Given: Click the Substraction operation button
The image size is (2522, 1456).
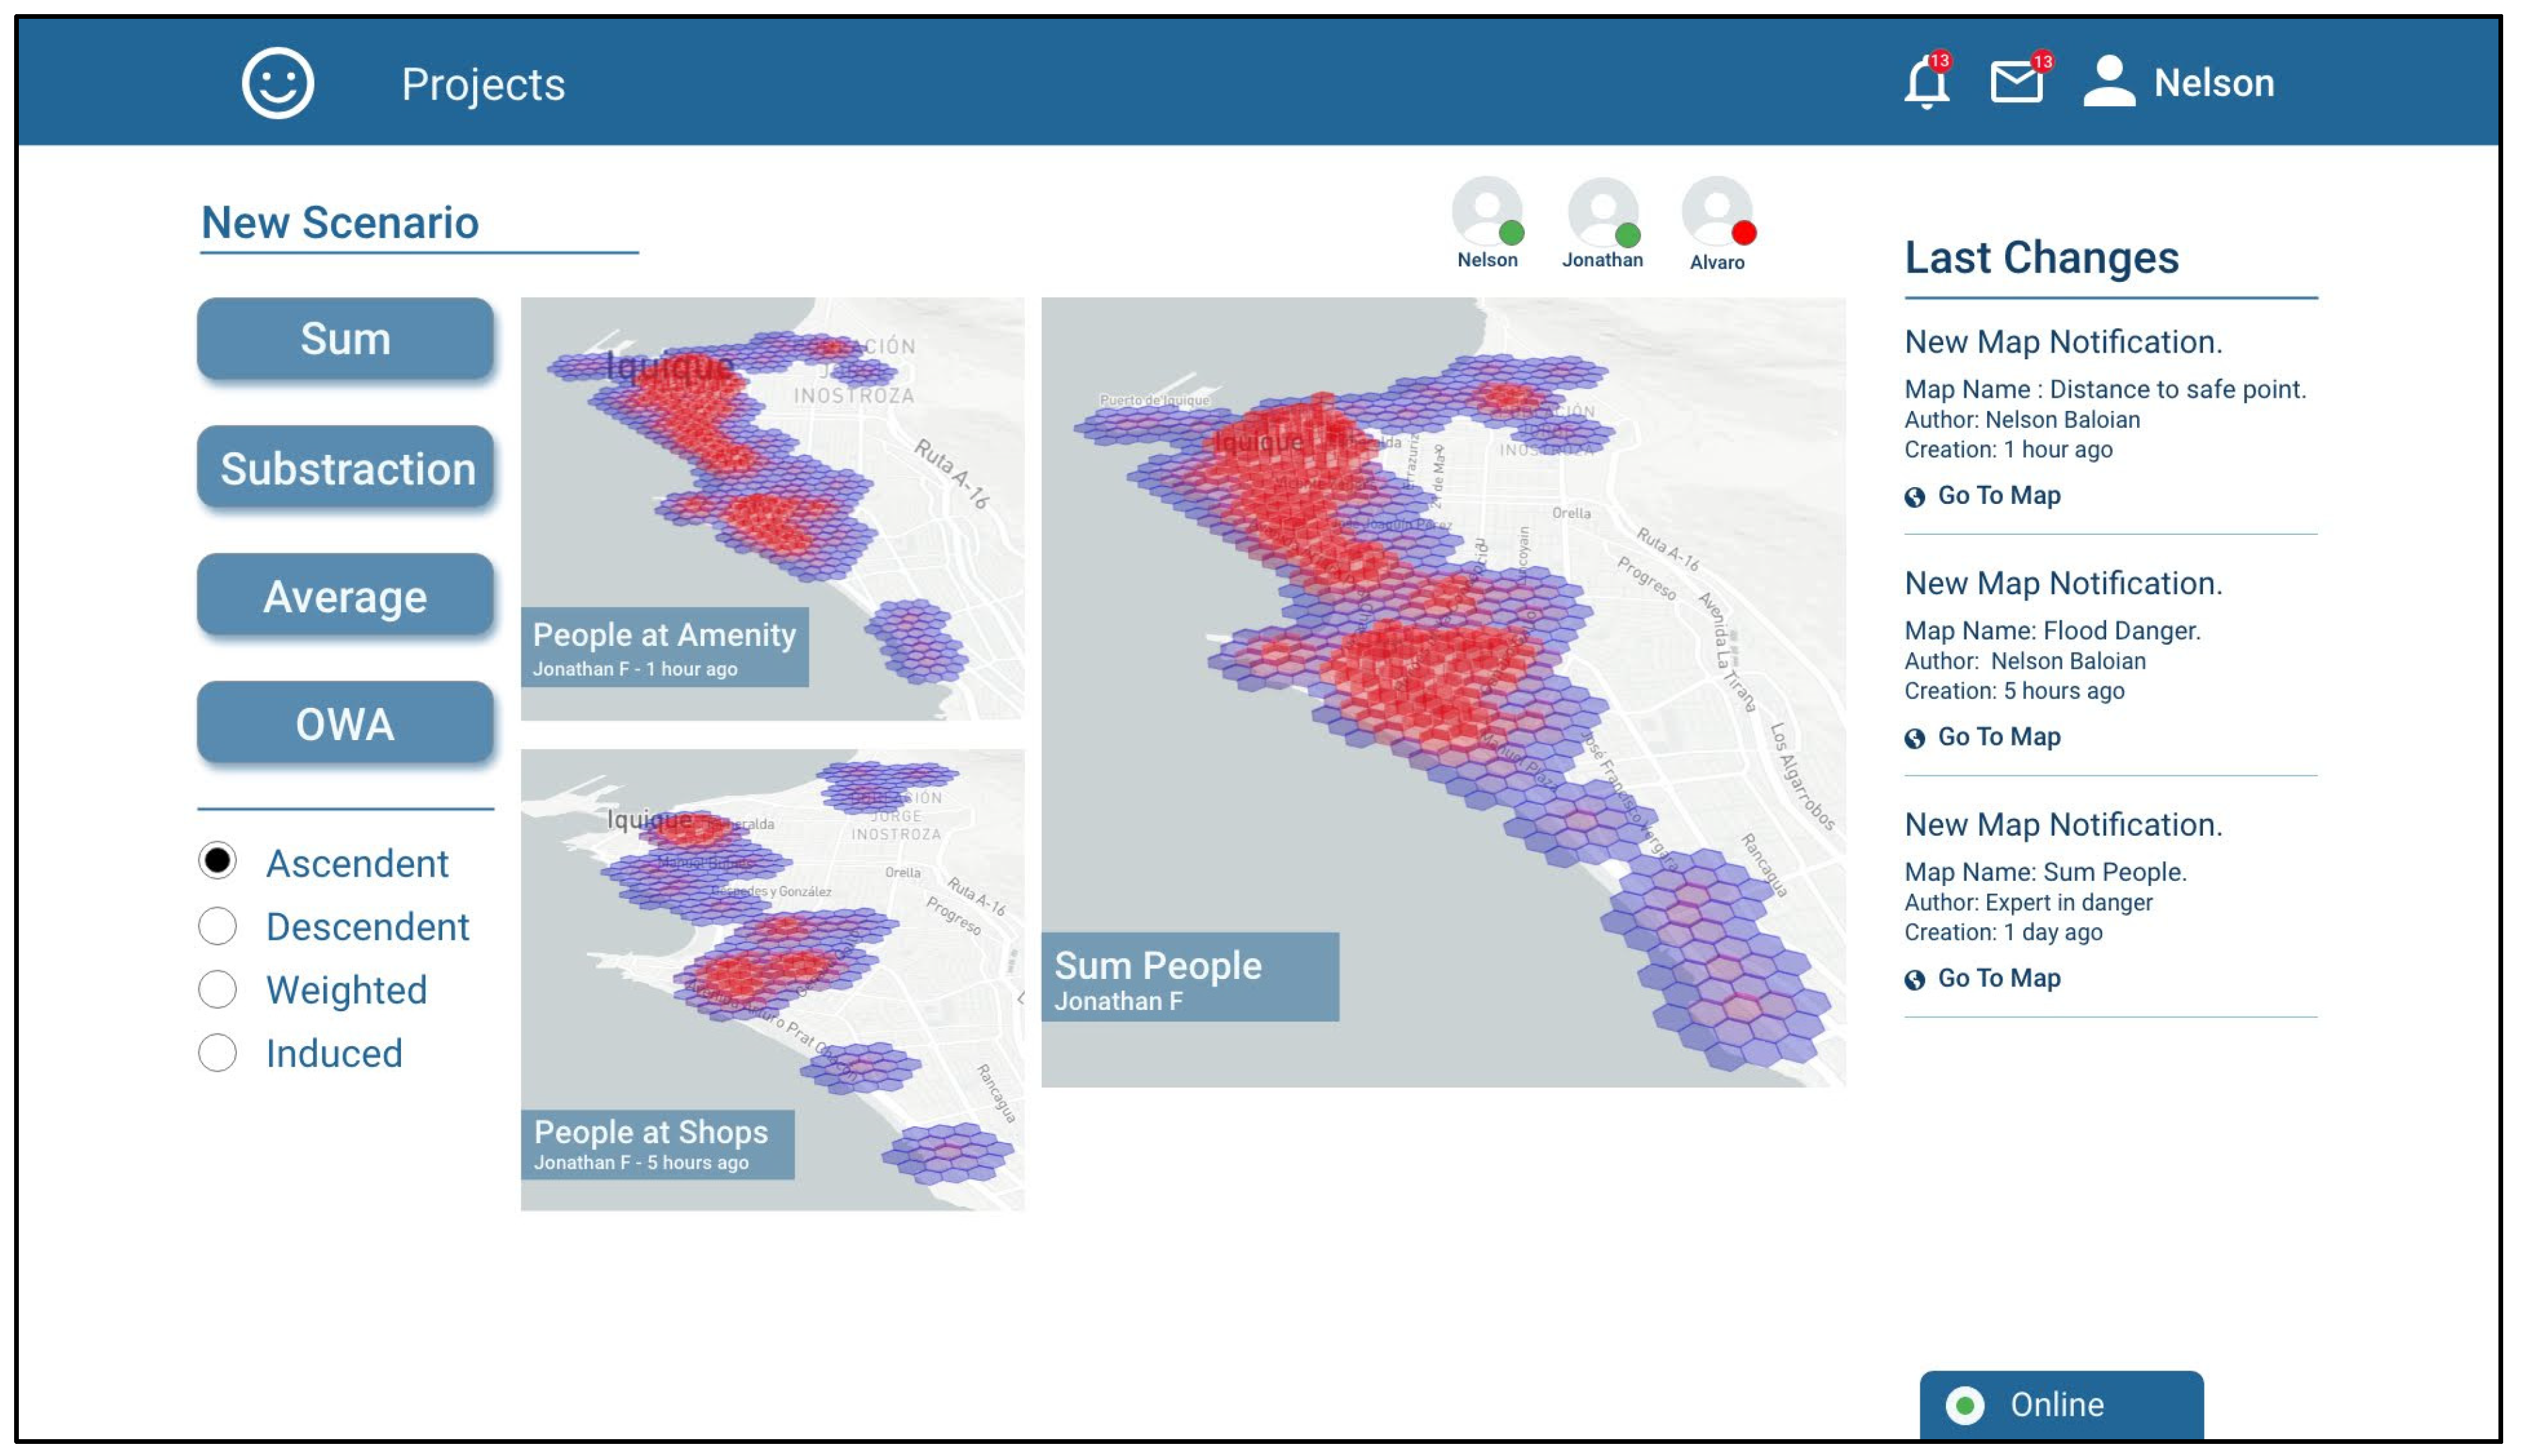Looking at the screenshot, I should [x=345, y=468].
